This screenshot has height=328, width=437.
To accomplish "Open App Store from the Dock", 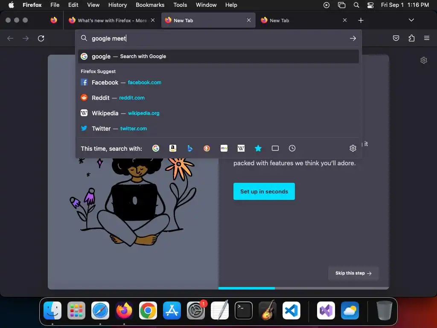I will click(172, 310).
